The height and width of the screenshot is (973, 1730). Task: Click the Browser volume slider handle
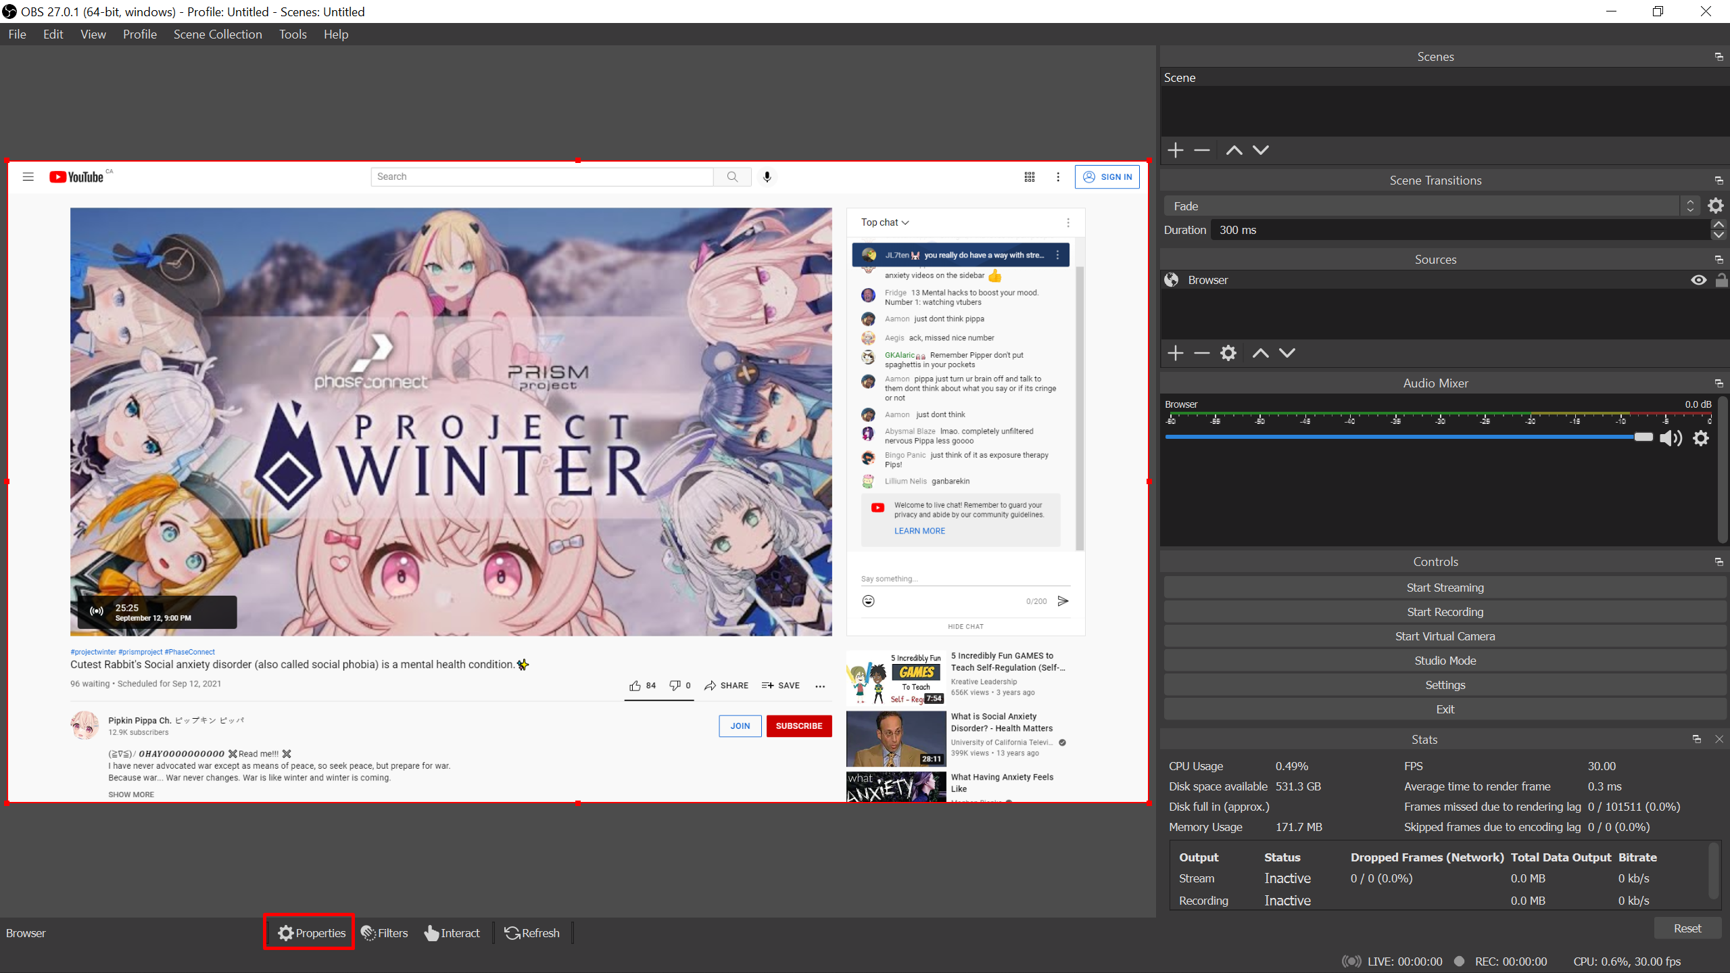coord(1643,437)
